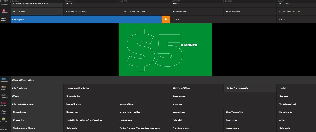Select Quilting Arts at 1:00 PM
The width and height of the screenshot is (316, 132).
coord(296,128)
